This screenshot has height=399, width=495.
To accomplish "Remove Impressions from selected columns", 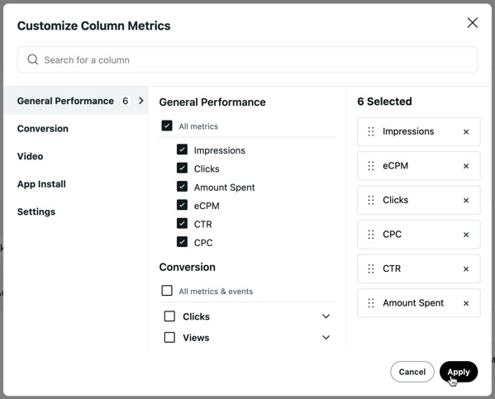I will (466, 131).
